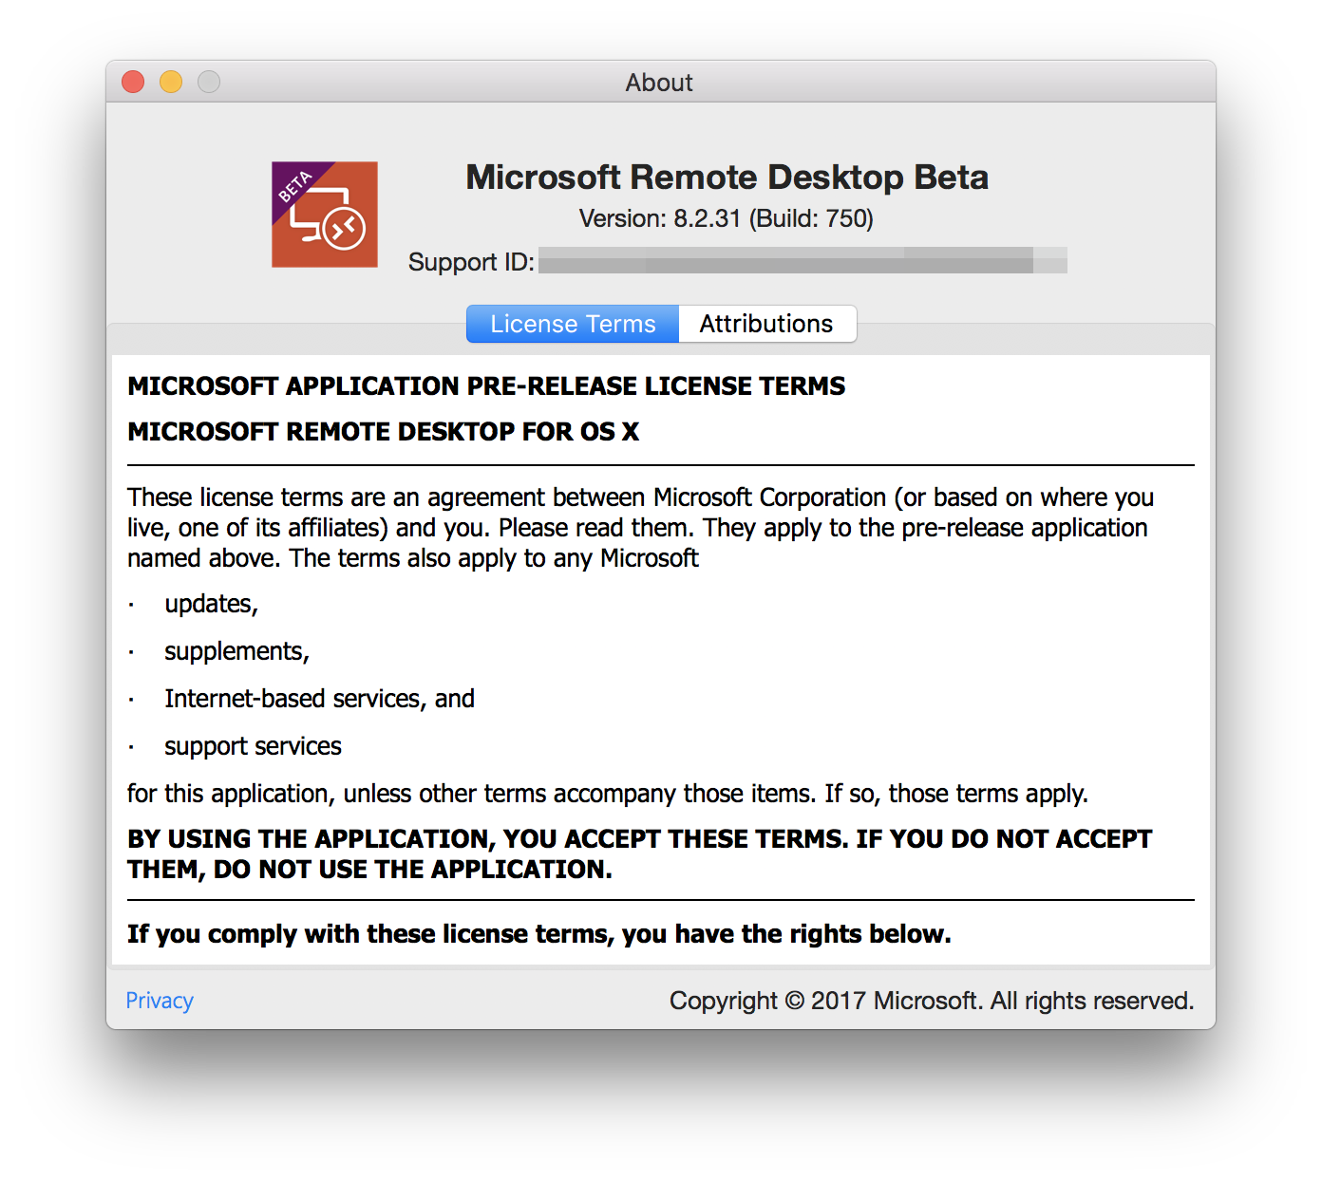
Task: Click 'Internet-based services, and' bullet item
Action: [319, 699]
